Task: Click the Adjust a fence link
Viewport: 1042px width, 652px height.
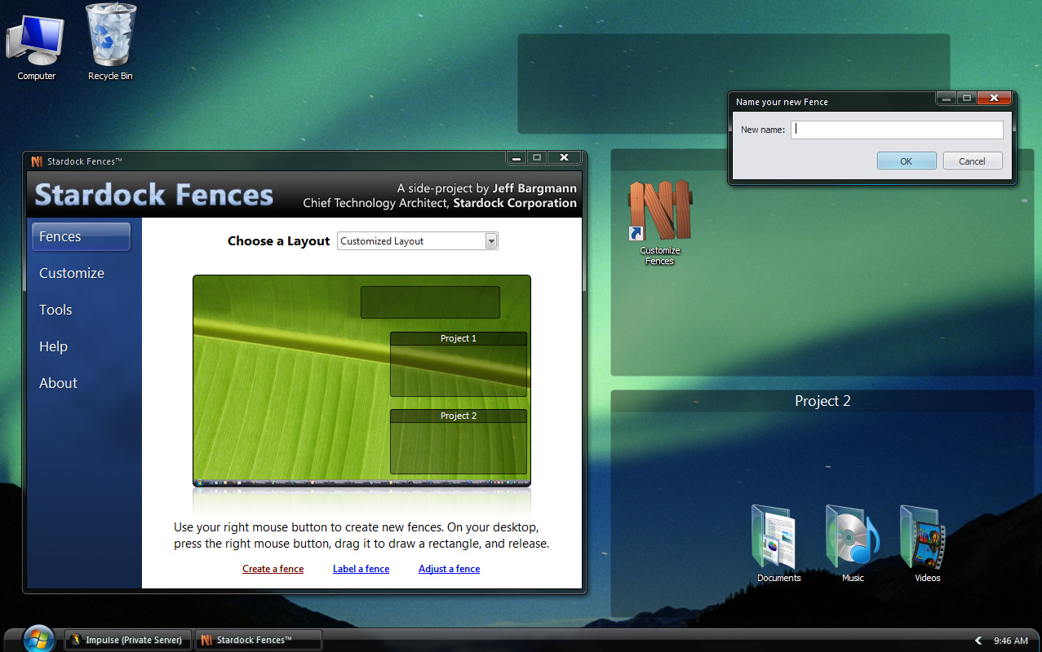Action: pyautogui.click(x=449, y=569)
